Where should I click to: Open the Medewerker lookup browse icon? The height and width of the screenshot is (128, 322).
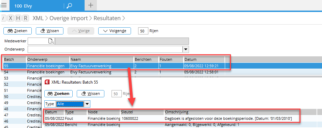(51, 41)
